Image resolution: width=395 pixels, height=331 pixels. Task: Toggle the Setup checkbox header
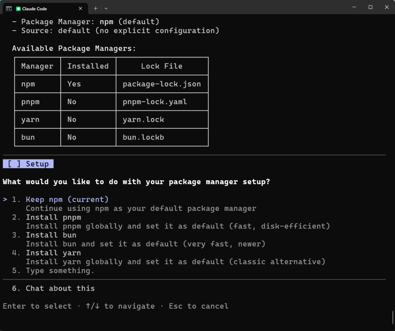coord(28,164)
